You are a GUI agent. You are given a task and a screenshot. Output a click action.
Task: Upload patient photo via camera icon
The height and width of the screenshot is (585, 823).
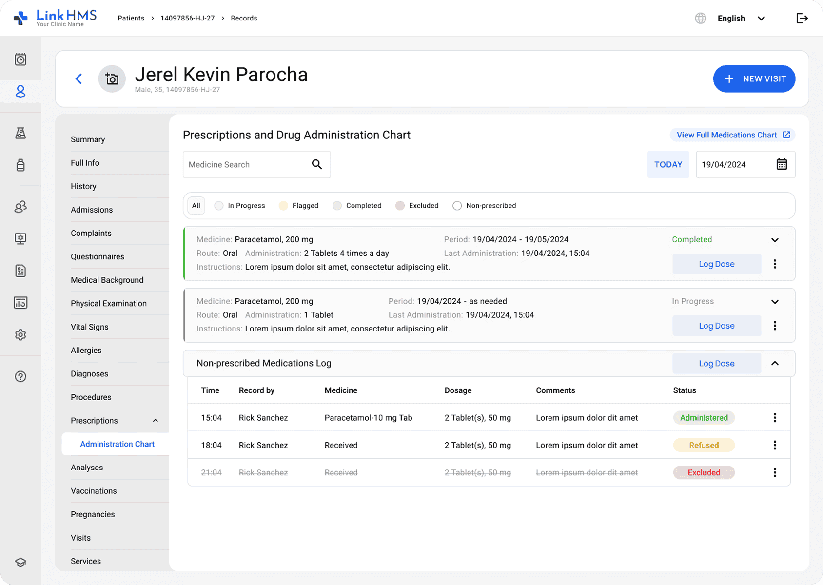(x=112, y=79)
